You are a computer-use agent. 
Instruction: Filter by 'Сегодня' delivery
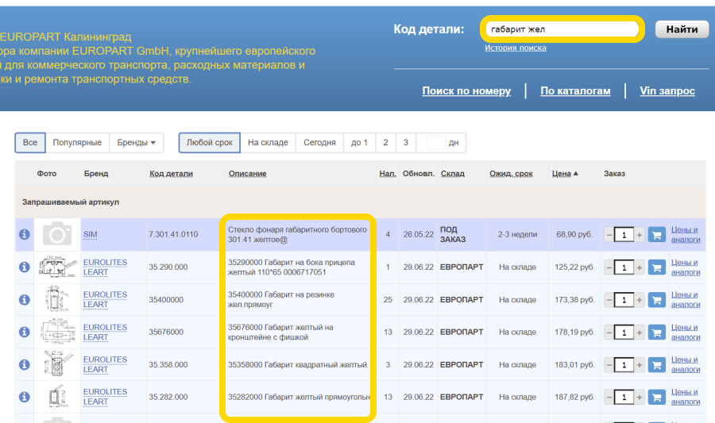coord(319,143)
